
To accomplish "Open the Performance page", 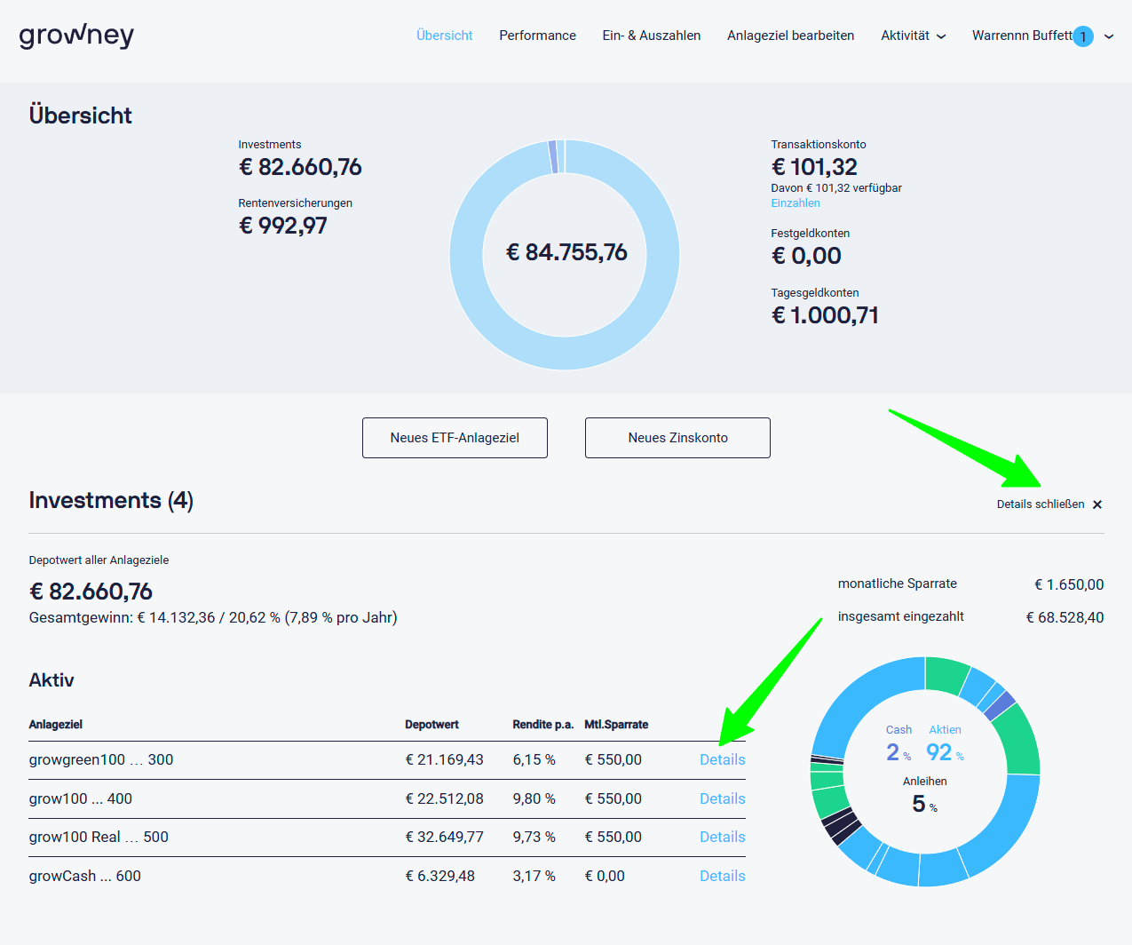I will click(537, 36).
